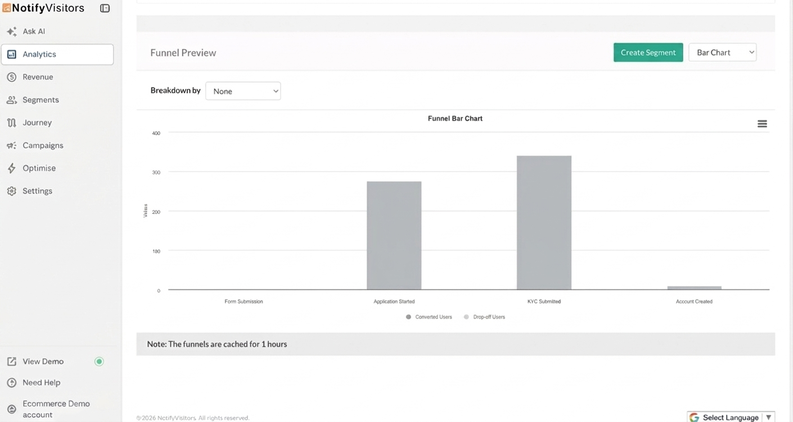Click the Create Segment button
The width and height of the screenshot is (793, 422).
(648, 52)
